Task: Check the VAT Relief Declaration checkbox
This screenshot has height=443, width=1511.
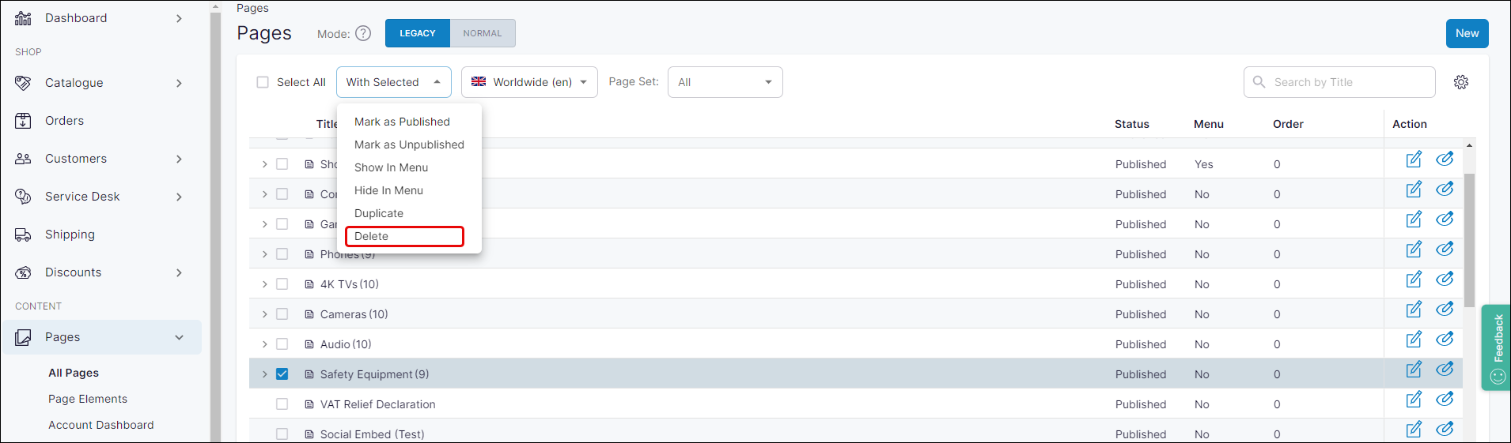Action: [282, 404]
